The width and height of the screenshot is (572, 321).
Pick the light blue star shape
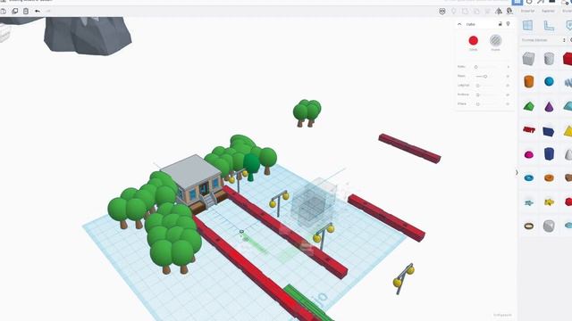pyautogui.click(x=528, y=202)
